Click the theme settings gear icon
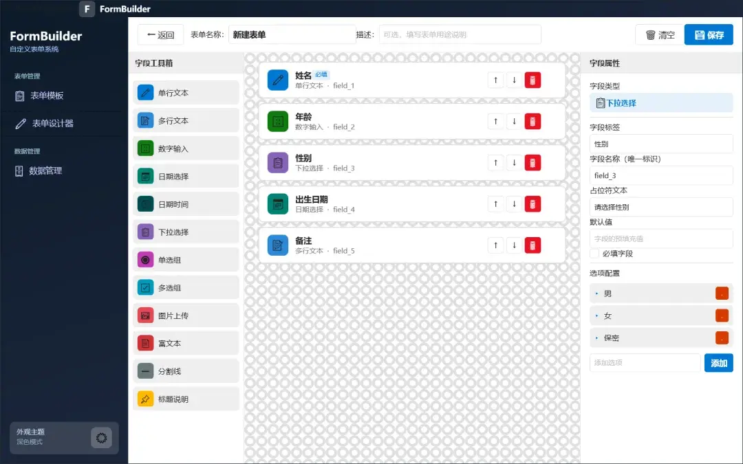 tap(101, 438)
